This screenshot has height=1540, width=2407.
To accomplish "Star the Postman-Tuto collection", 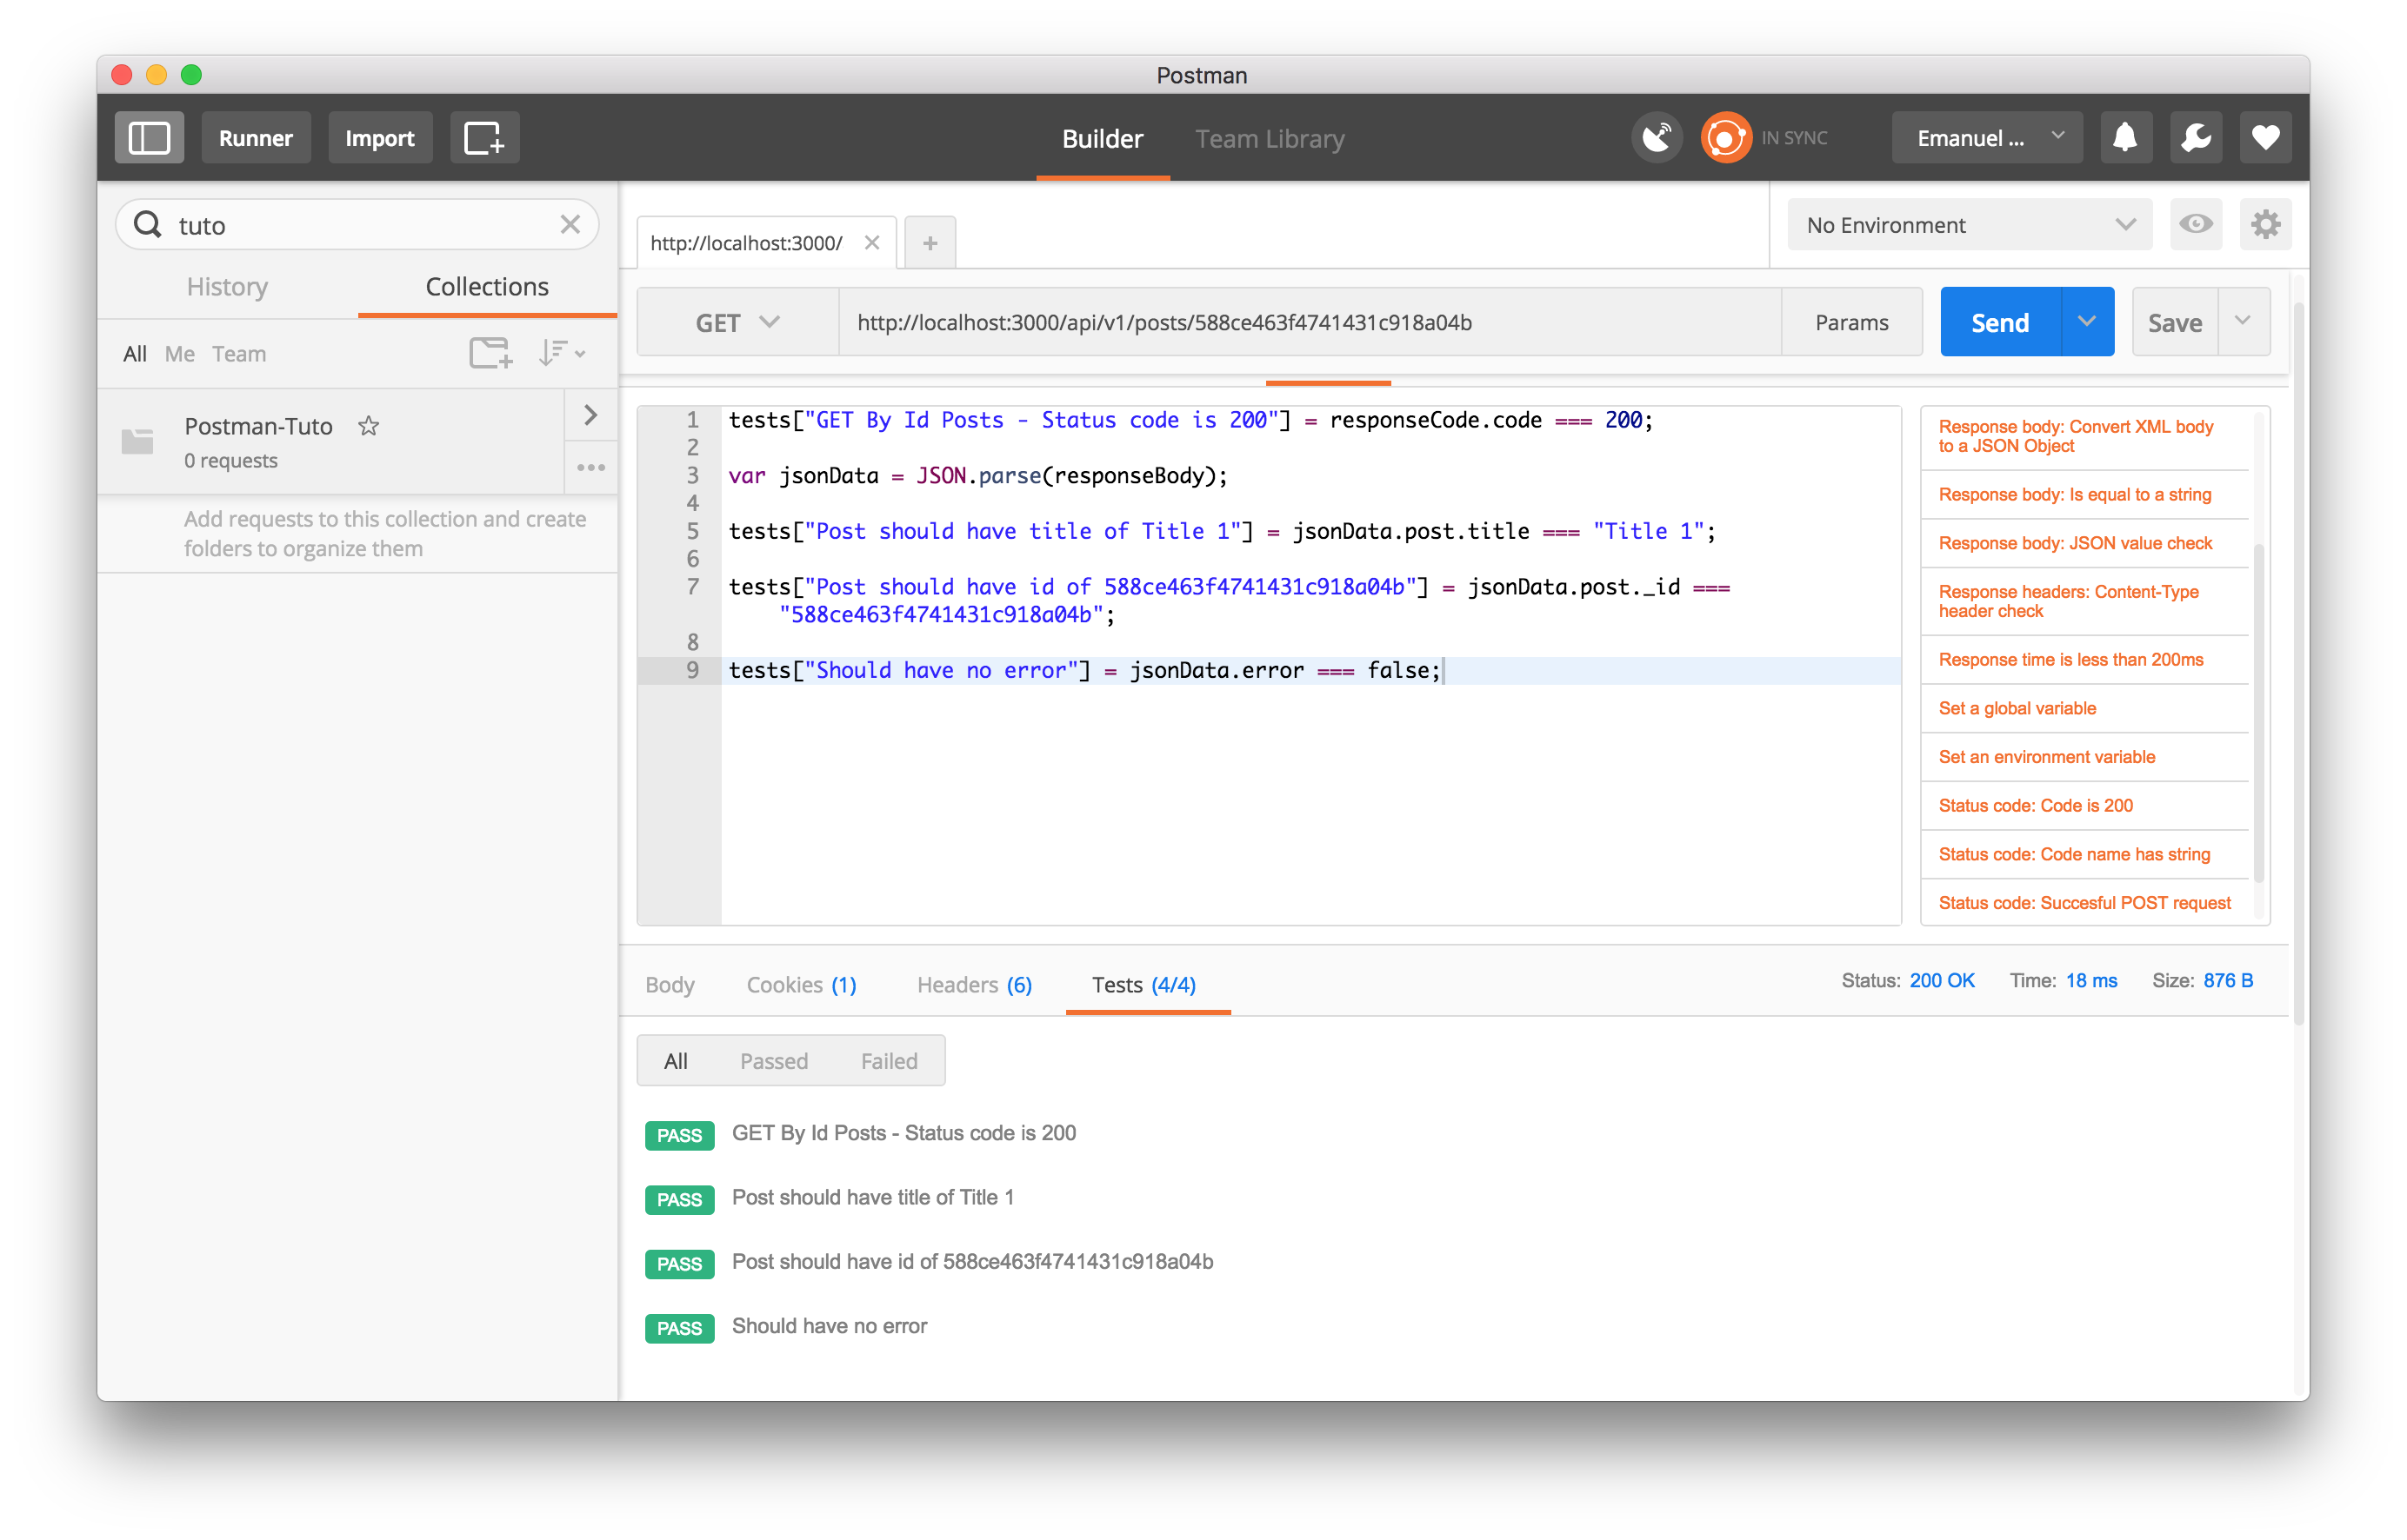I will pos(370,426).
